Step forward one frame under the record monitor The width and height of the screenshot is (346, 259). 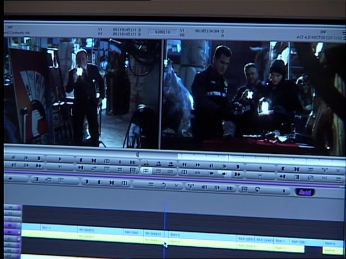(224, 166)
